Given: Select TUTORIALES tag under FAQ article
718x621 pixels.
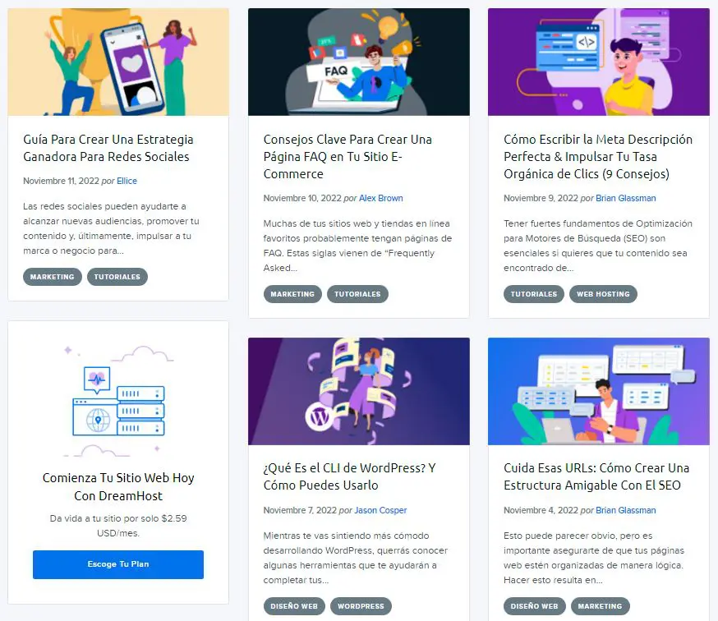Looking at the screenshot, I should point(357,294).
